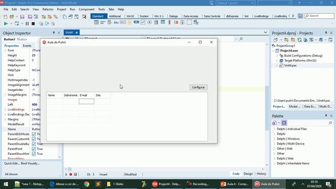Screen dimensions: 336x189
Task: Select the TLabel 'Abc' component icon
Action: click(x=117, y=22)
